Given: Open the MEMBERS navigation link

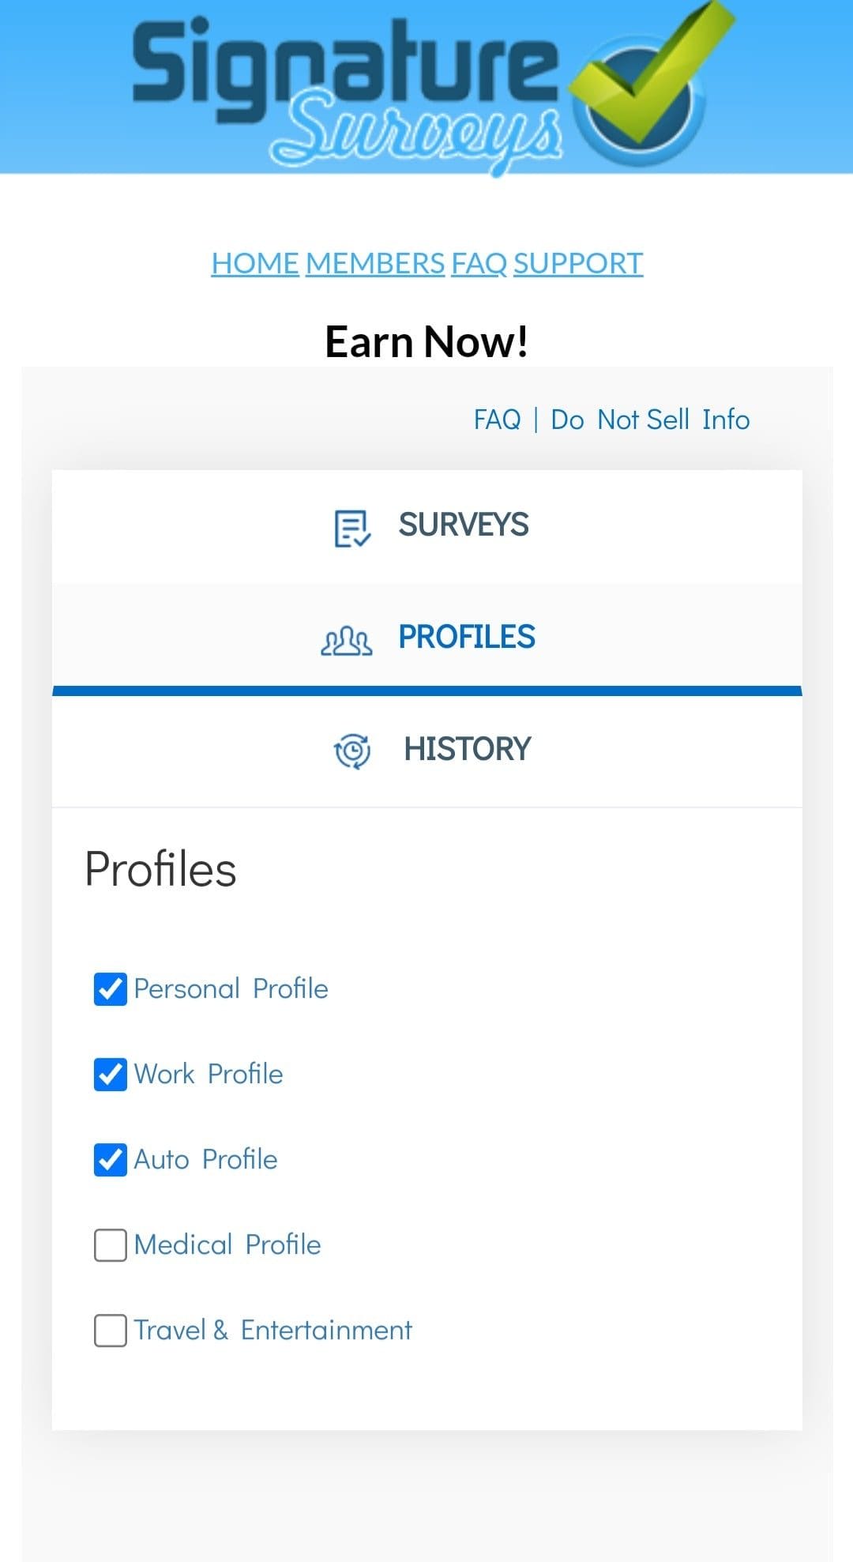Looking at the screenshot, I should (x=375, y=263).
